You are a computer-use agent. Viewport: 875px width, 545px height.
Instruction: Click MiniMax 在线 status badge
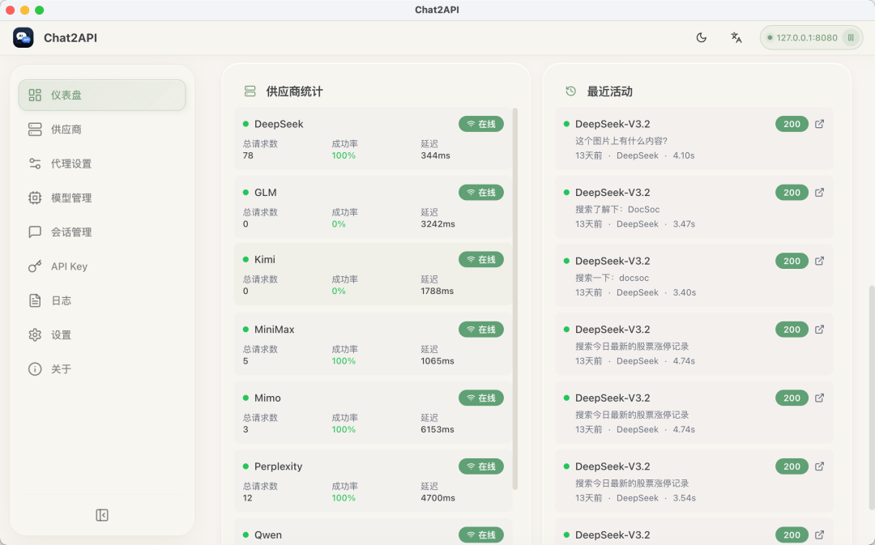(481, 330)
